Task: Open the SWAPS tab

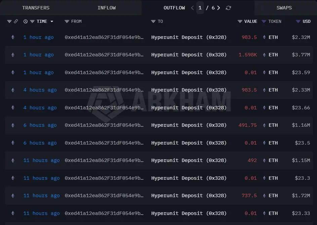Action: point(284,8)
